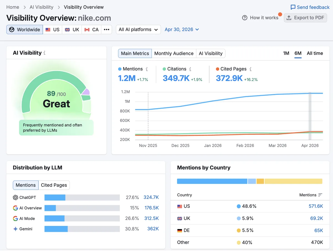Click the UK flag icon in region selector
Viewport: 333px width, 251px height.
(x=67, y=30)
